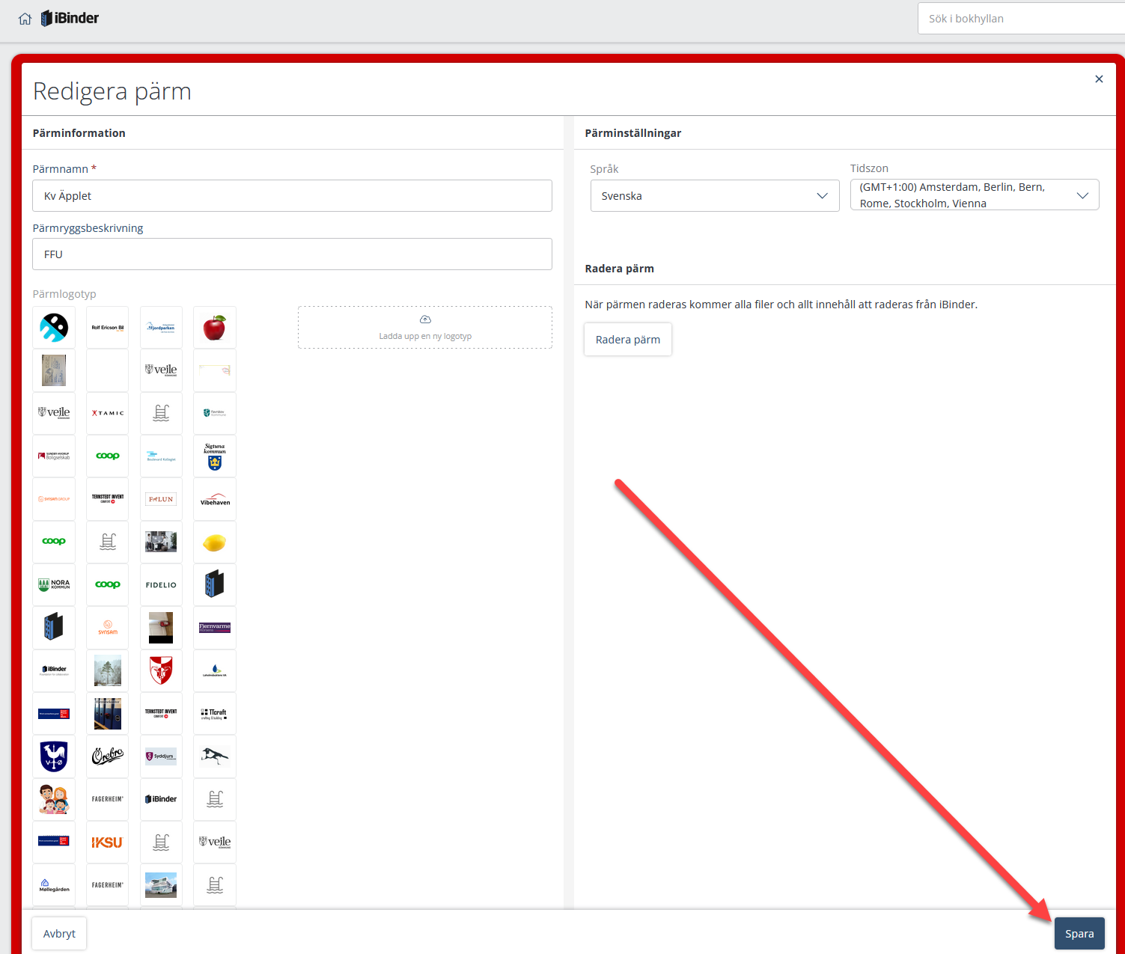Choose the Rolf Ericson Bil logotype
The width and height of the screenshot is (1125, 954).
108,327
